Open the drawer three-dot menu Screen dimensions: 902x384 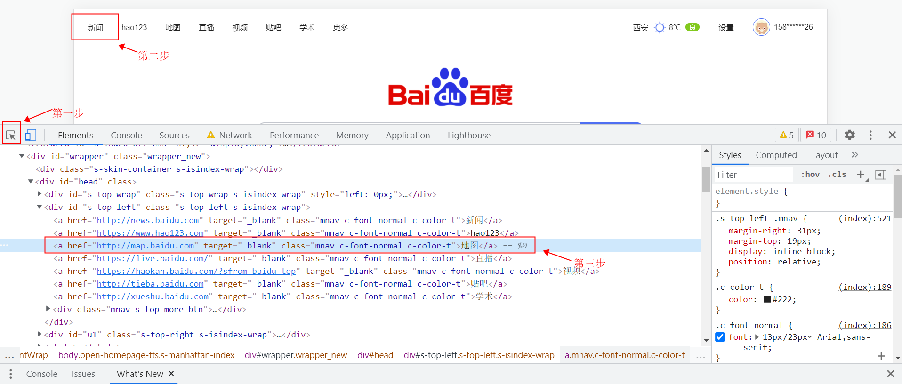10,374
